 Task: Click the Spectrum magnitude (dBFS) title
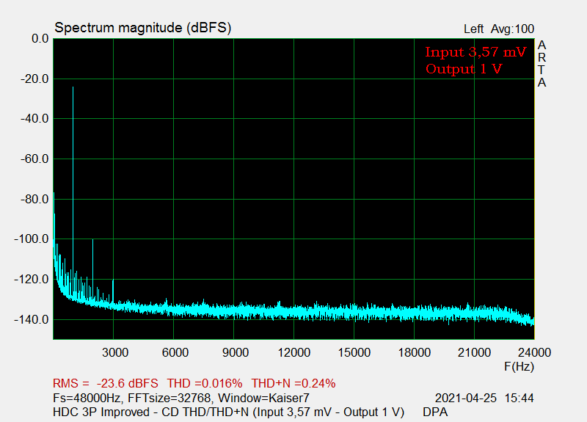coord(142,28)
